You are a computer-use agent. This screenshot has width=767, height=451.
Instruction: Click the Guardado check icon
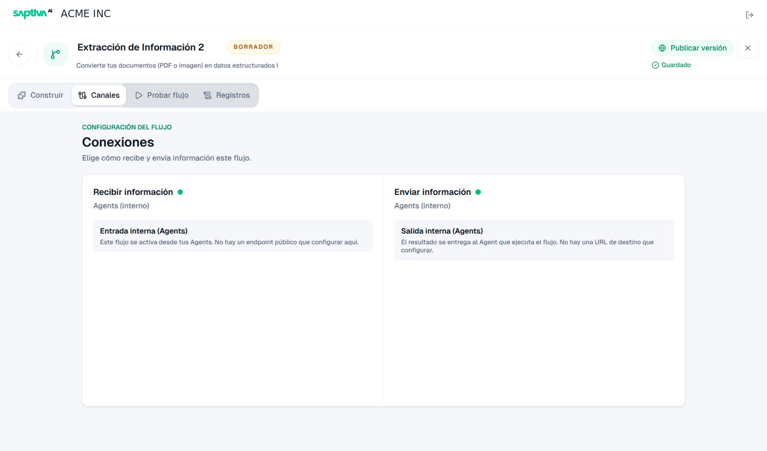[655, 65]
